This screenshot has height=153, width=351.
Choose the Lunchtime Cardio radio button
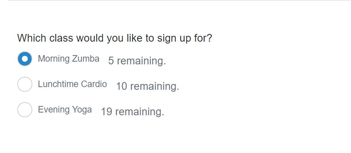(x=25, y=84)
